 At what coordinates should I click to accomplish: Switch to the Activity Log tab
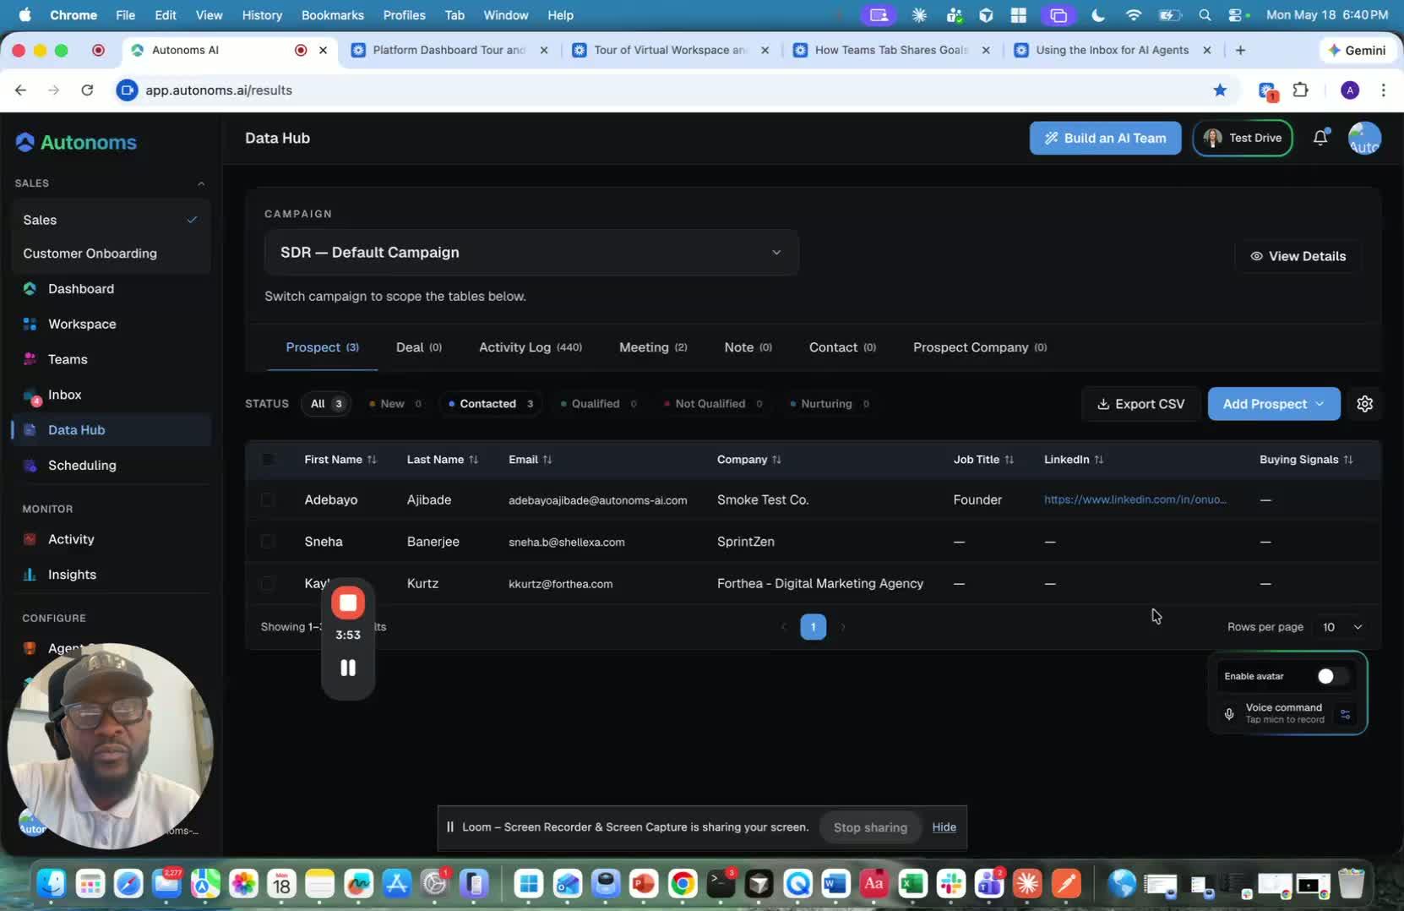531,347
